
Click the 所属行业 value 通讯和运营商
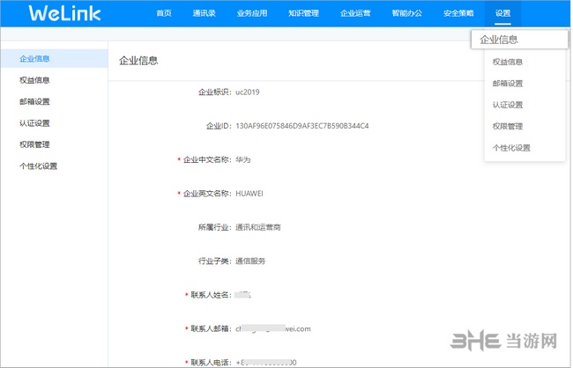point(258,227)
